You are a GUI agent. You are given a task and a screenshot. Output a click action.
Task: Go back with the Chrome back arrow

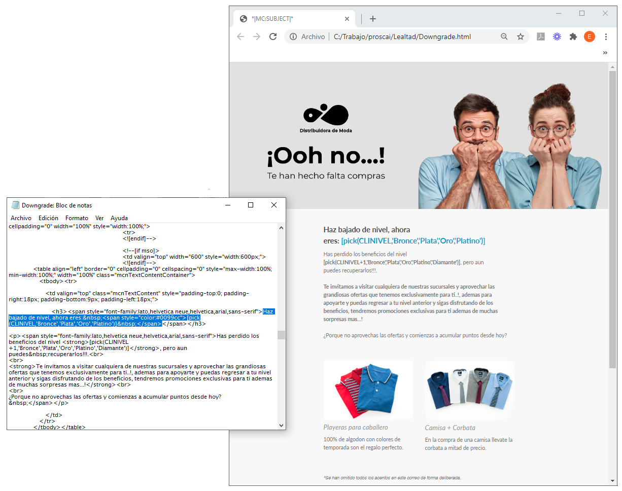240,37
